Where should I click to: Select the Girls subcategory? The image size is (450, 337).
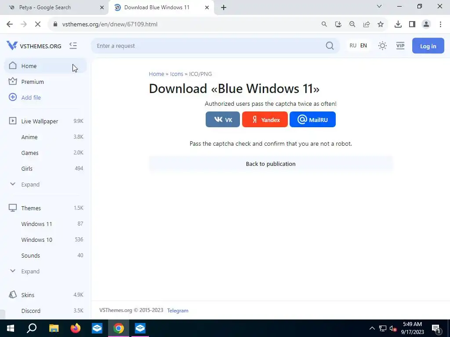tap(45, 168)
